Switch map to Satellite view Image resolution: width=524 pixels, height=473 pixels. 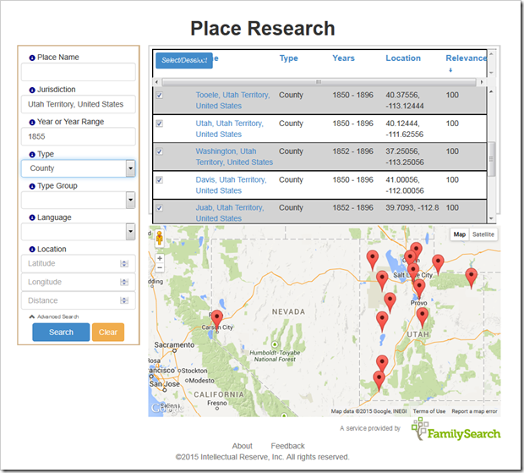click(483, 234)
